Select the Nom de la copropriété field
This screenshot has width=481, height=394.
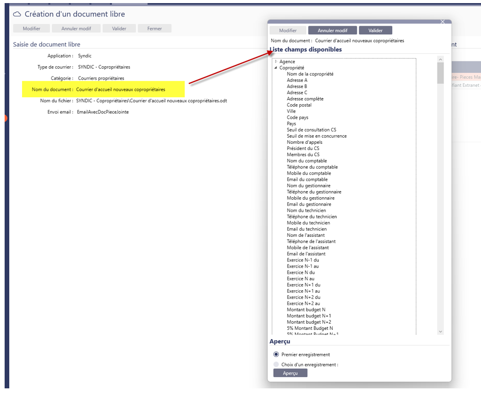click(310, 74)
